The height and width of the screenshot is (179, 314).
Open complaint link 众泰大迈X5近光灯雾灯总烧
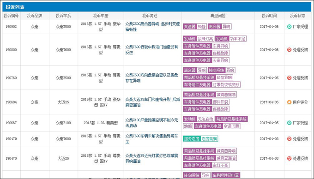pos(151,158)
